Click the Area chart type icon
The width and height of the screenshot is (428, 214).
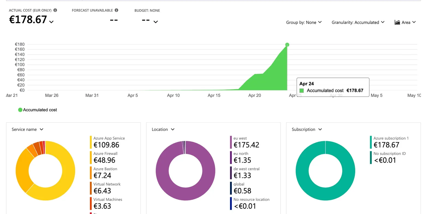click(x=397, y=22)
